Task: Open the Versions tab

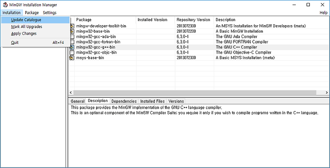Action: [x=176, y=101]
